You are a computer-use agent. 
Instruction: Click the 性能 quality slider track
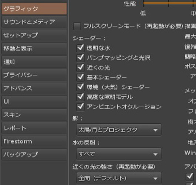(x=170, y=3)
